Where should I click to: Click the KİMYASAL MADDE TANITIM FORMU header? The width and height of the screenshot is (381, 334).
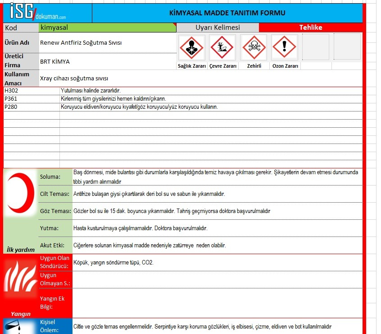227,13
